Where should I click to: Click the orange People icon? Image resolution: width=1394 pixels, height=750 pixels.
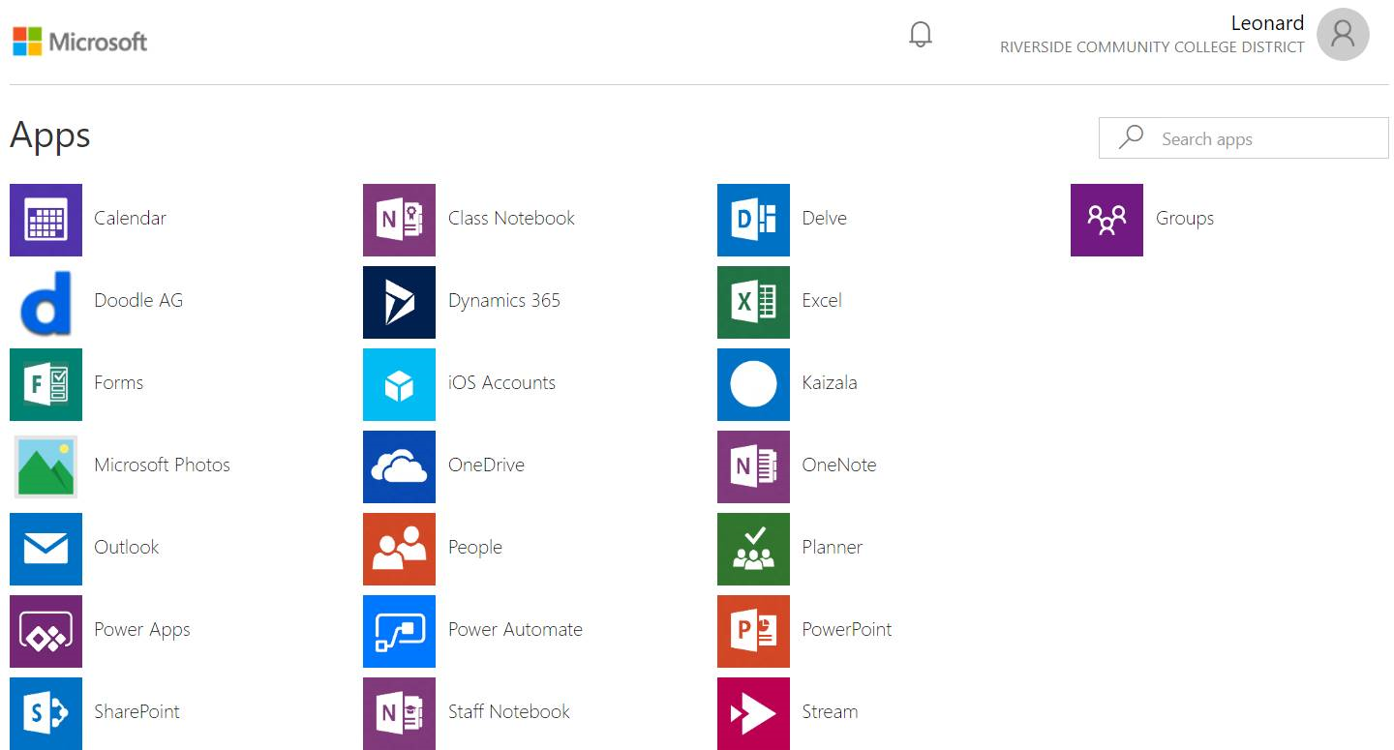click(x=399, y=549)
